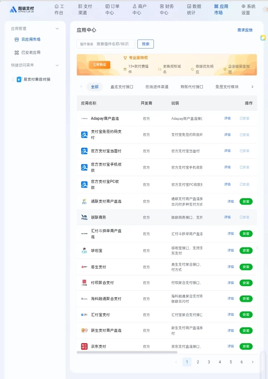
Task: Open the 应用市场 top menu
Action: 221,9
